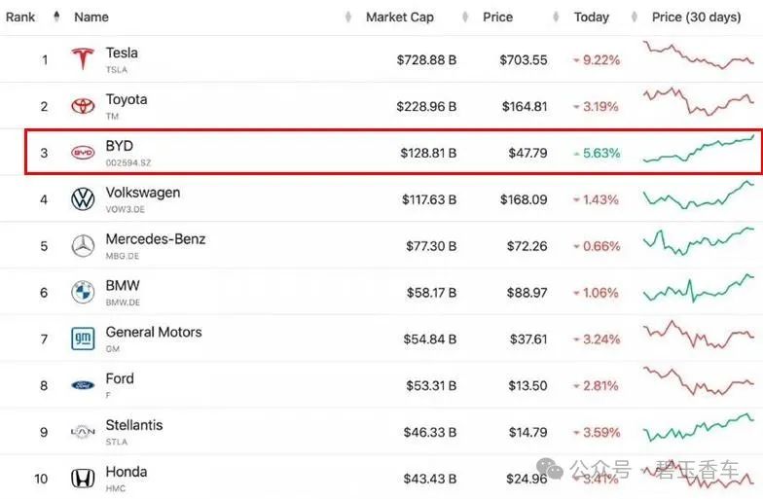Sort by the Price column header
Screen dimensions: 763x499
pos(497,17)
